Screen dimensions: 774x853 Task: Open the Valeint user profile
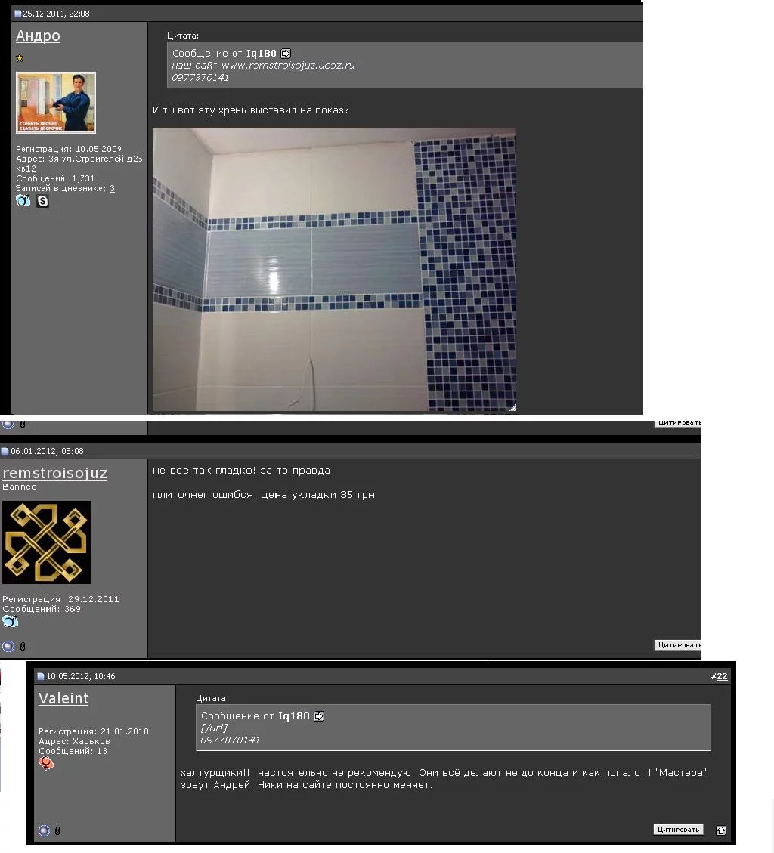[63, 699]
